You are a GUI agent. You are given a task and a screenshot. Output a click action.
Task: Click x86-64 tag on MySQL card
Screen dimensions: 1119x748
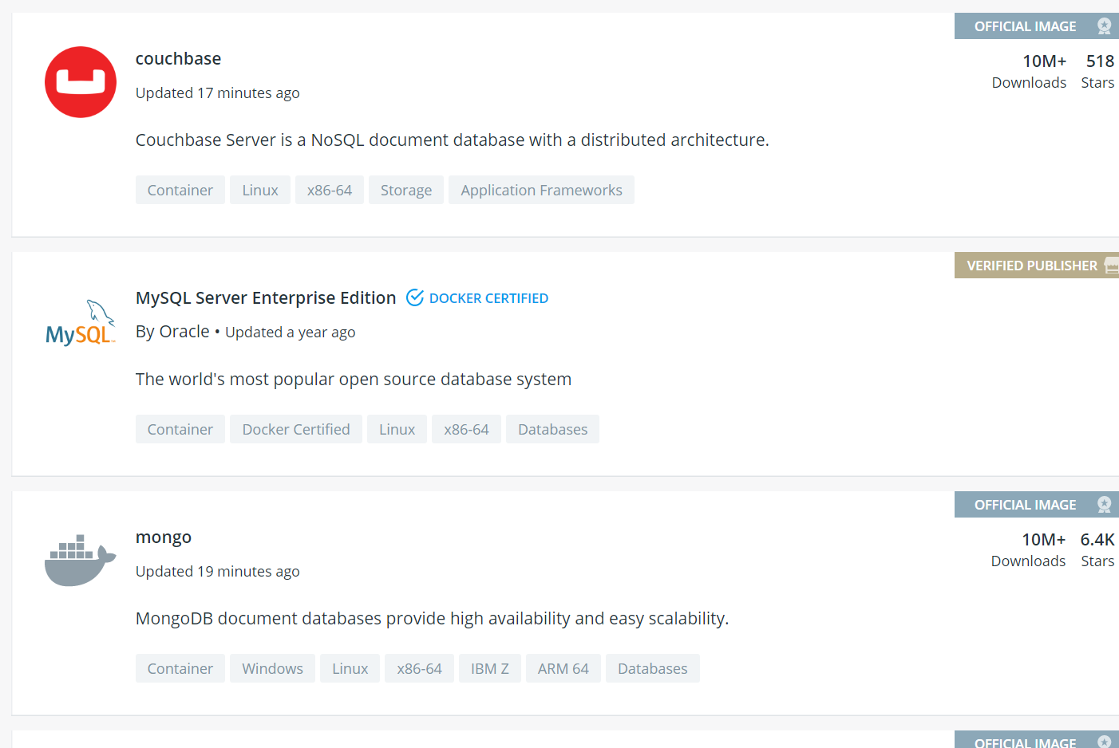466,429
